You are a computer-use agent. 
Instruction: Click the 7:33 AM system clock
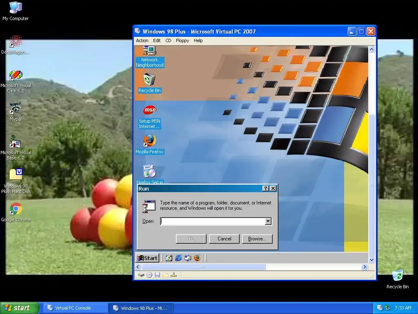tap(403, 308)
